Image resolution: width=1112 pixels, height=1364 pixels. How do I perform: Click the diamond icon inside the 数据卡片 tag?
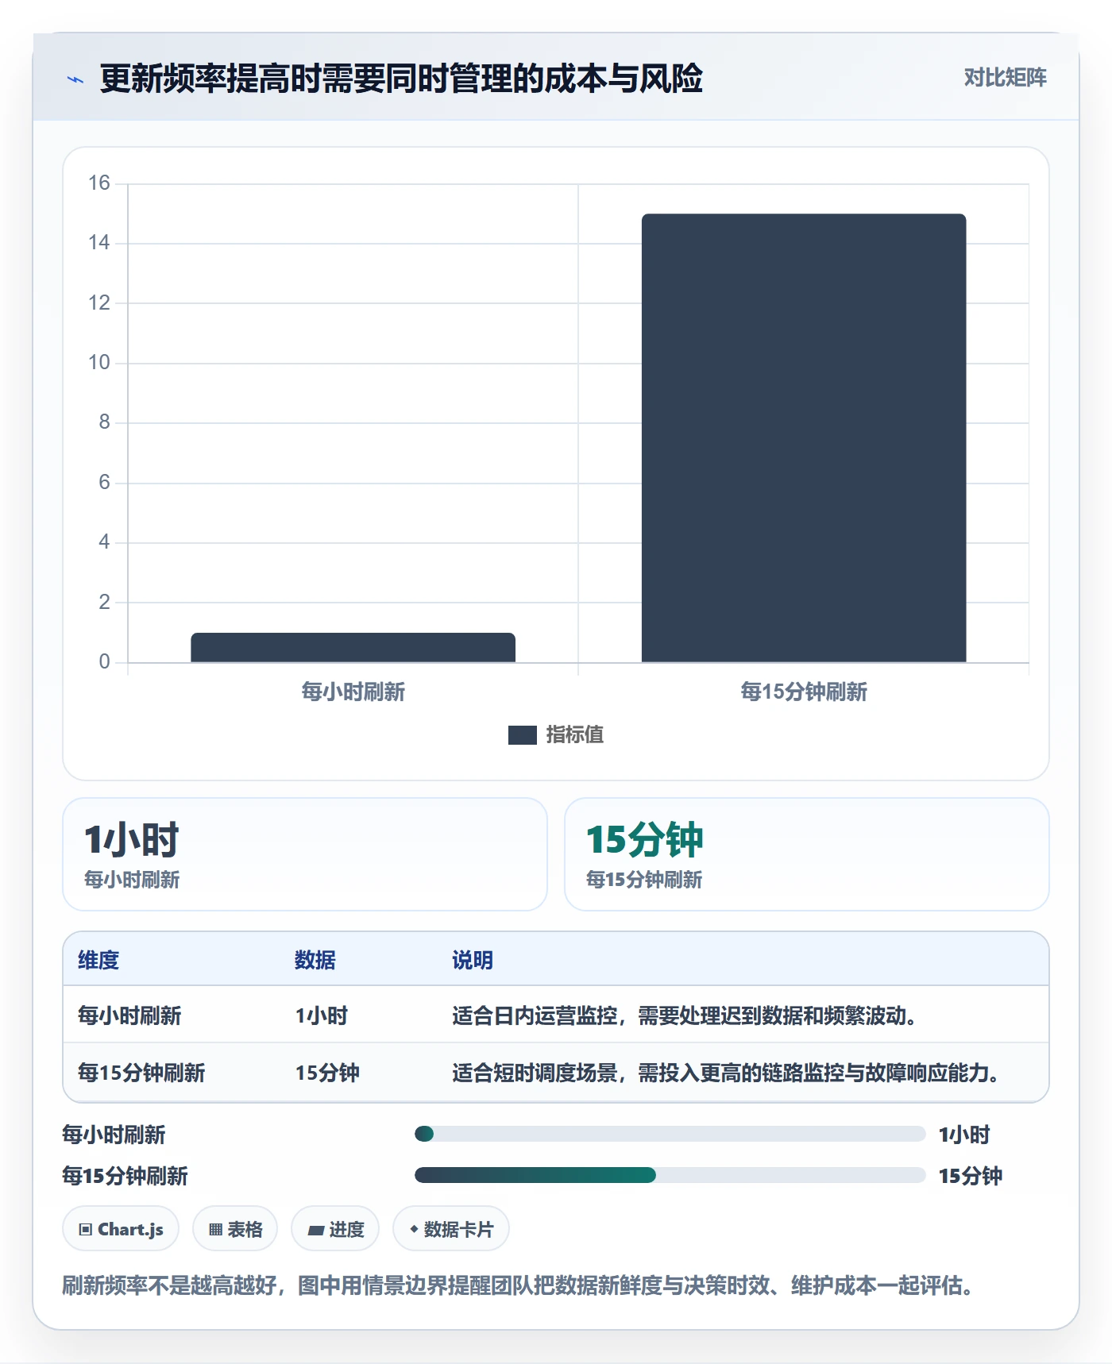click(414, 1229)
